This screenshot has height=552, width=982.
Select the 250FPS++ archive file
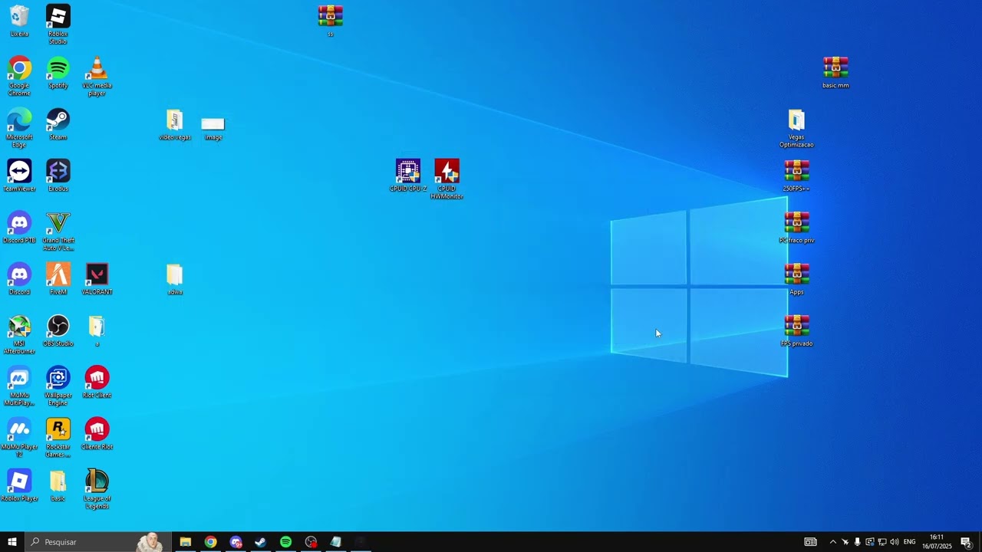pyautogui.click(x=796, y=176)
